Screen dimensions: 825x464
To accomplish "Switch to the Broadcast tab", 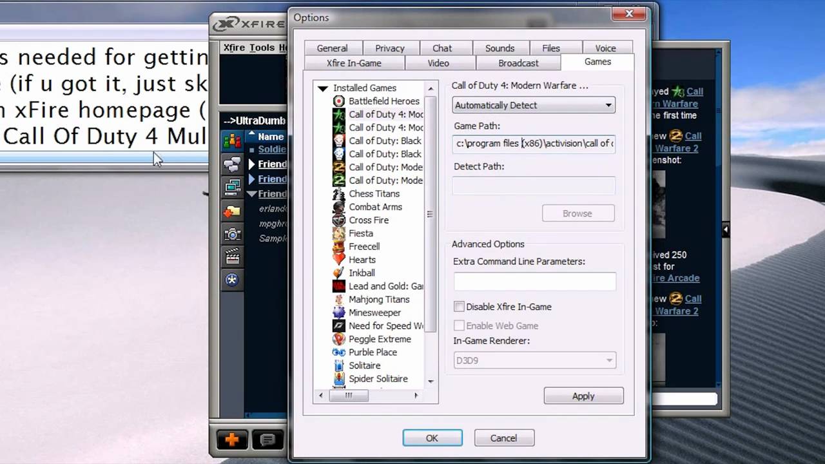I will point(518,63).
